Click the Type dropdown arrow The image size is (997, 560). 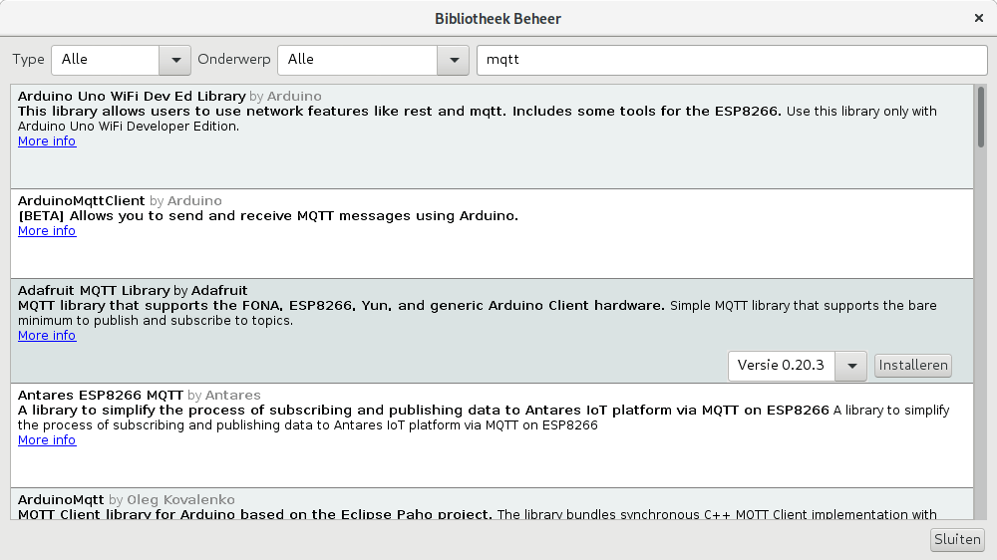175,60
